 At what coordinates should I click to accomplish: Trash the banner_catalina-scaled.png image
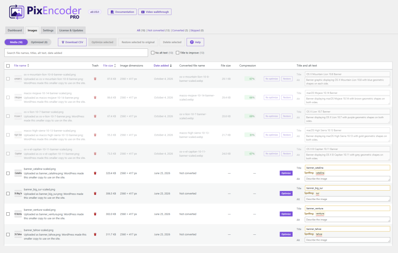tap(95, 173)
